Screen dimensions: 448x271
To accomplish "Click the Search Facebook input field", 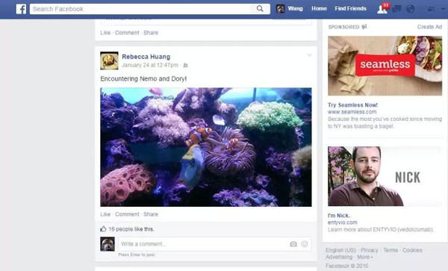I will (x=143, y=9).
